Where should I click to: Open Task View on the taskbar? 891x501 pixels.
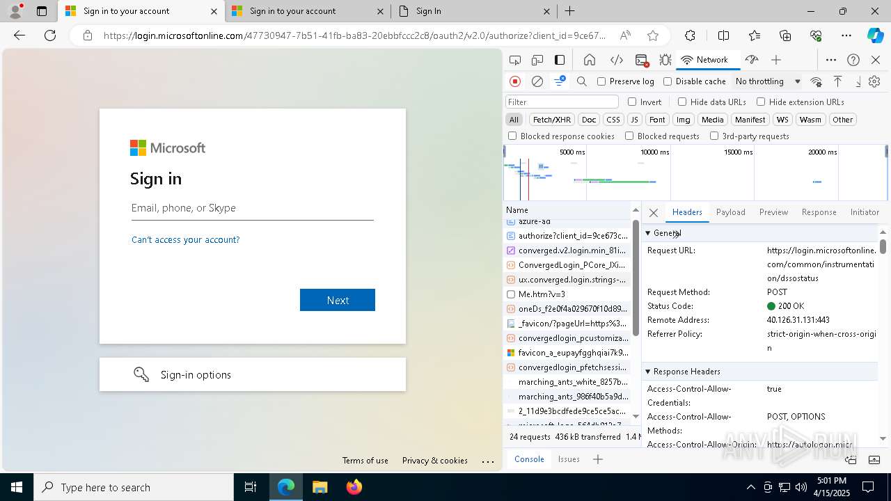click(x=251, y=487)
